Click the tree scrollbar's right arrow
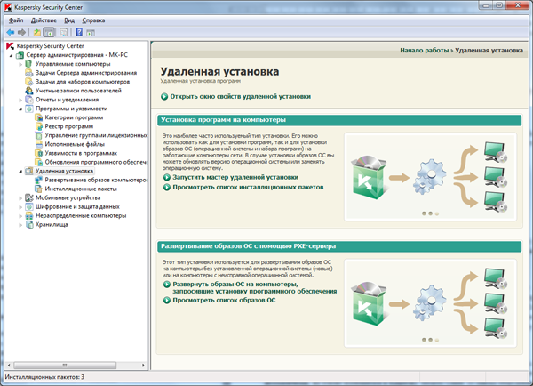 [x=143, y=366]
